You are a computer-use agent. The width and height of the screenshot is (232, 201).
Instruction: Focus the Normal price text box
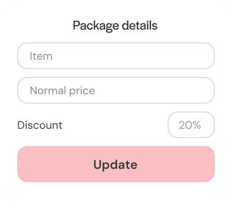(116, 91)
